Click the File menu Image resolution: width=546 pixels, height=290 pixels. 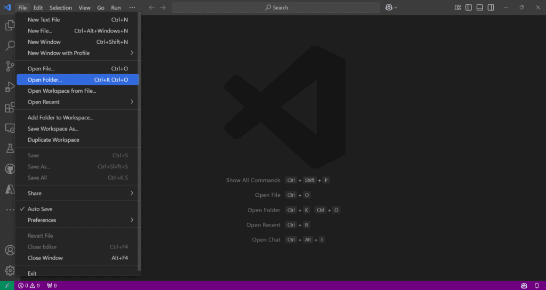pyautogui.click(x=22, y=7)
